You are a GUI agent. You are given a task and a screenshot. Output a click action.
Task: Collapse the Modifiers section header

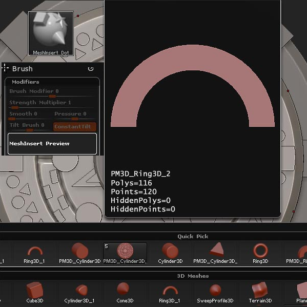(26, 82)
